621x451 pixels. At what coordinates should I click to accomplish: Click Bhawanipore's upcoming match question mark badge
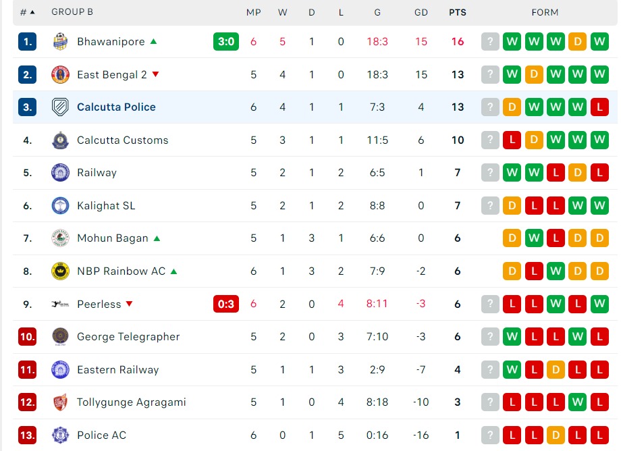(490, 42)
